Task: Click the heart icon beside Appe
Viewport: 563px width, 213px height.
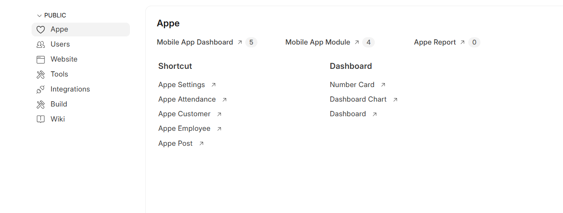Action: 40,30
